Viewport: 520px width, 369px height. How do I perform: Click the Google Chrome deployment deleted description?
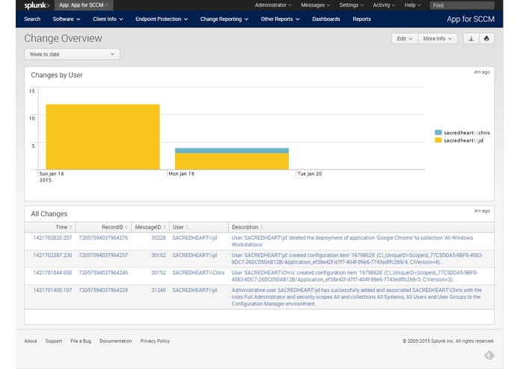352,241
